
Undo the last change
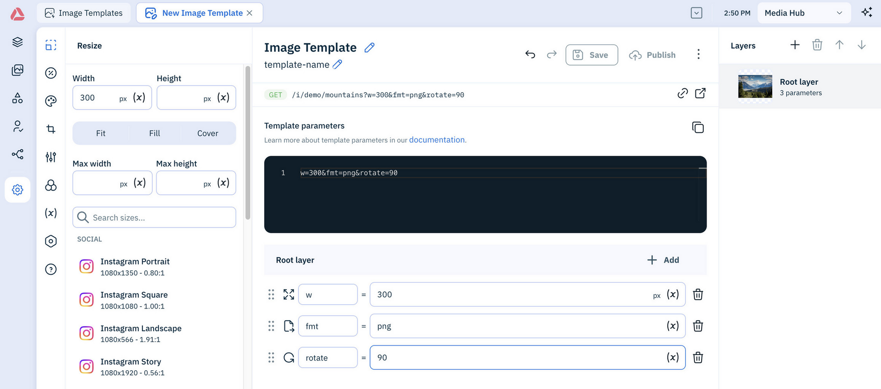(x=530, y=55)
